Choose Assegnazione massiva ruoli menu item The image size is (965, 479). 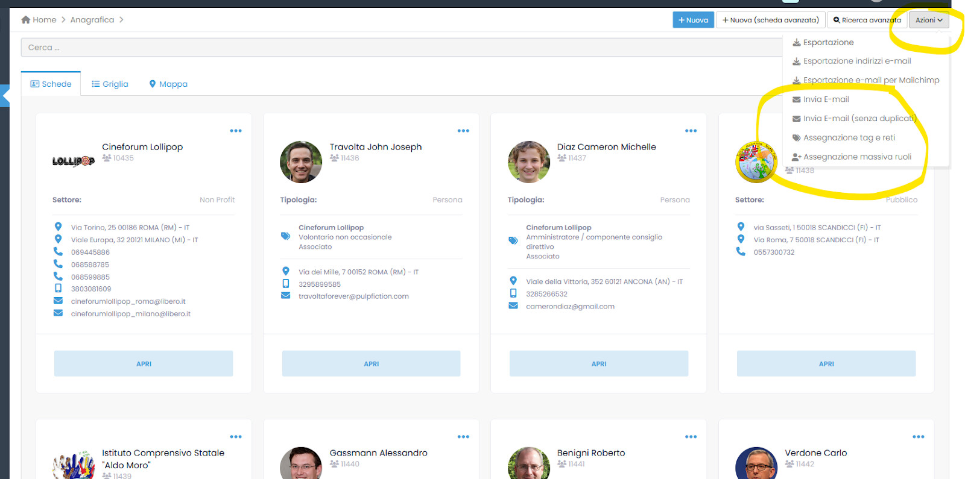click(x=856, y=157)
